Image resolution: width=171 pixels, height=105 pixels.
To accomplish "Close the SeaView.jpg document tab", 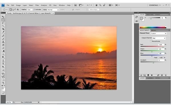I will (53, 13).
